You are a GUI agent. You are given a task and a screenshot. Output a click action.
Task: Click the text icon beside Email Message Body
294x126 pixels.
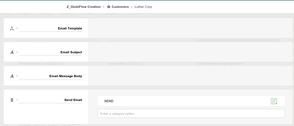point(12,76)
